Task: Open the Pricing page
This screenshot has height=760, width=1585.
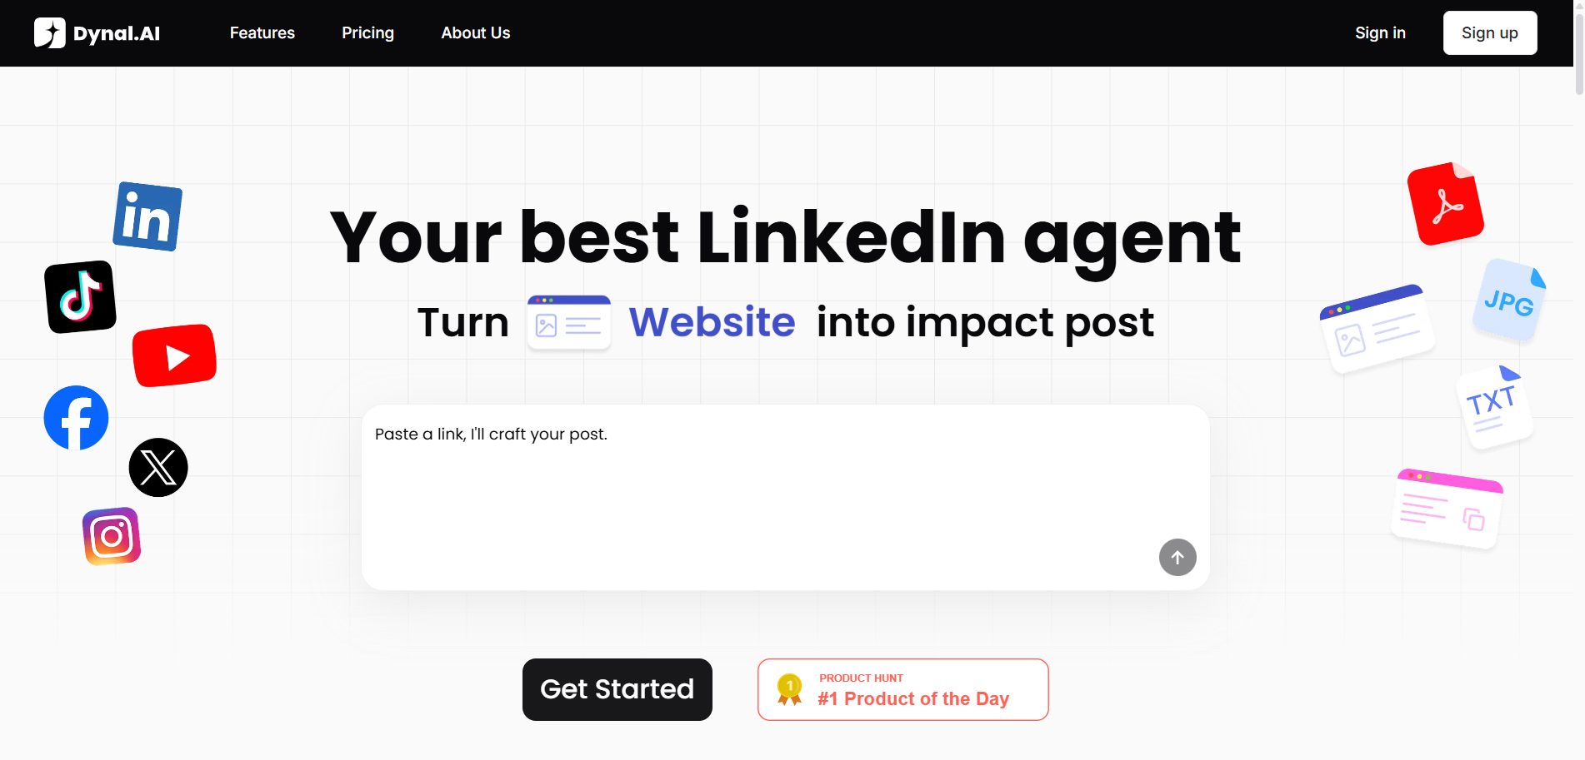Action: pyautogui.click(x=367, y=32)
